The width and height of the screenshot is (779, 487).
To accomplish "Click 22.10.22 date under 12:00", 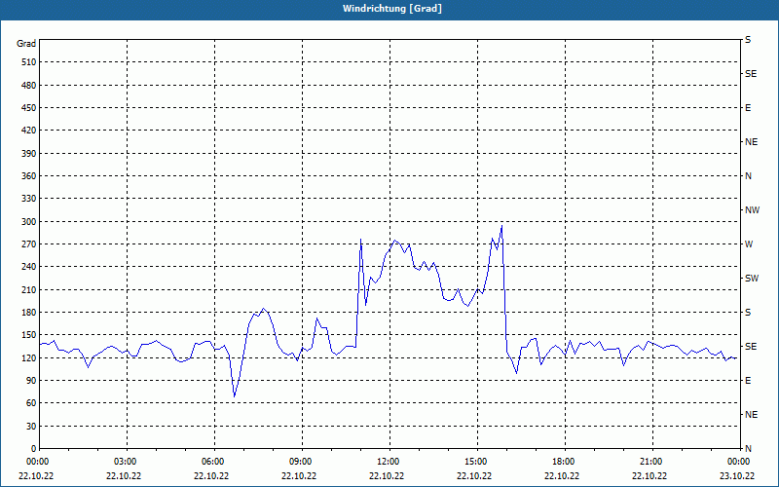I will pyautogui.click(x=387, y=476).
